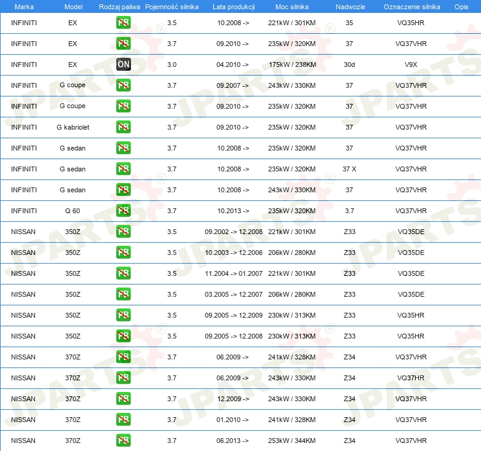Click petrol icon in the INFINITI EX VQ35HR row

(x=124, y=23)
